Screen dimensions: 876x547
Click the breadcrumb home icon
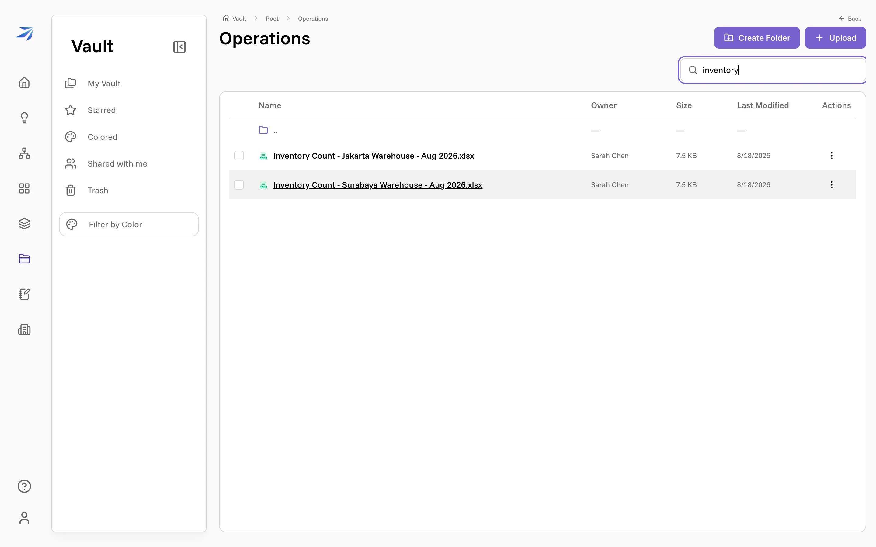point(226,18)
